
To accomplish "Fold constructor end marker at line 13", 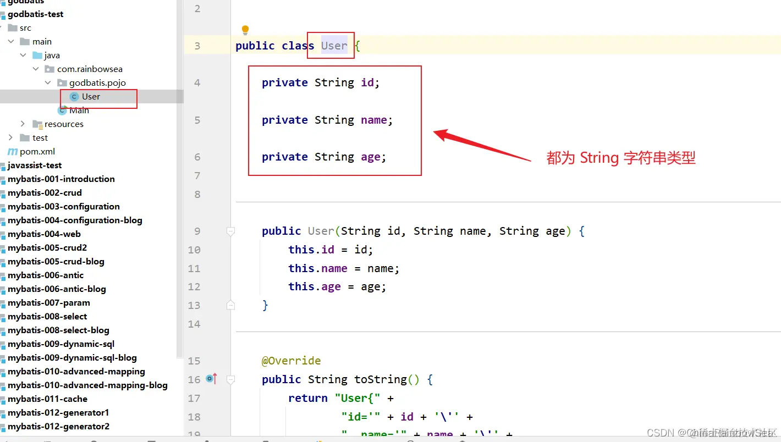I will [231, 305].
